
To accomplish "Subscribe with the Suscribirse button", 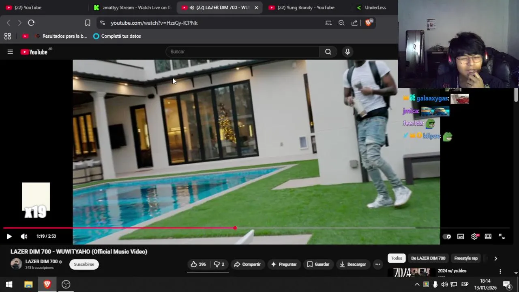I will coord(84,264).
